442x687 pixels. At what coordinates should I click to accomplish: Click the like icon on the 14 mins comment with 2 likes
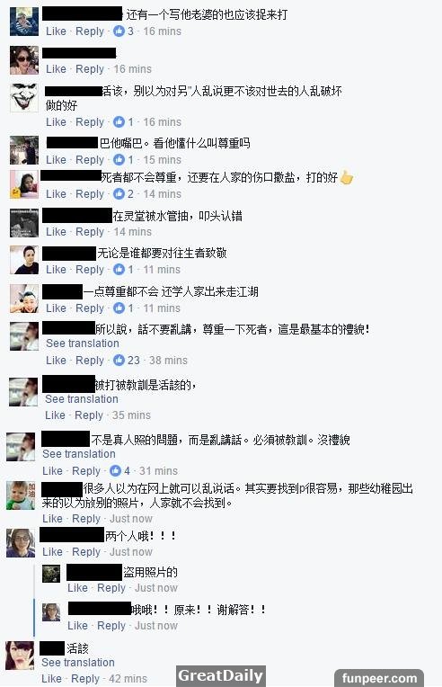[119, 193]
